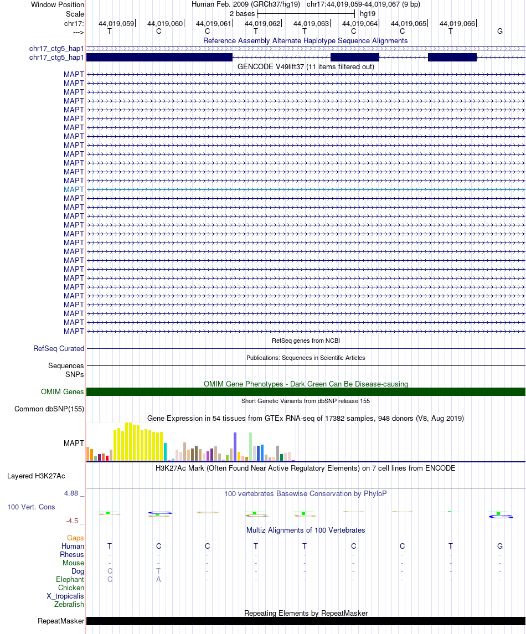Open 100 vertebrates Basewise Conservation by PhyloP title

click(306, 494)
